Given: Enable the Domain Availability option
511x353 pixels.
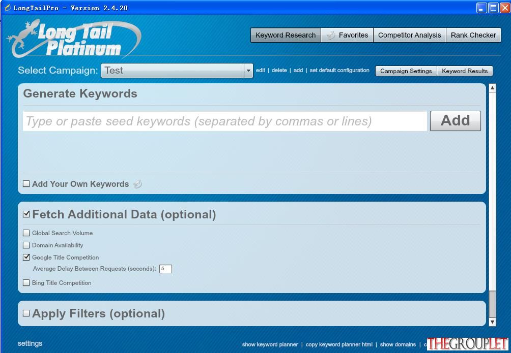Looking at the screenshot, I should (26, 245).
